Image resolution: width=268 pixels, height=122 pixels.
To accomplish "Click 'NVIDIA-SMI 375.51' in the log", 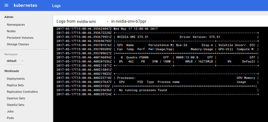I will [x=133, y=37].
